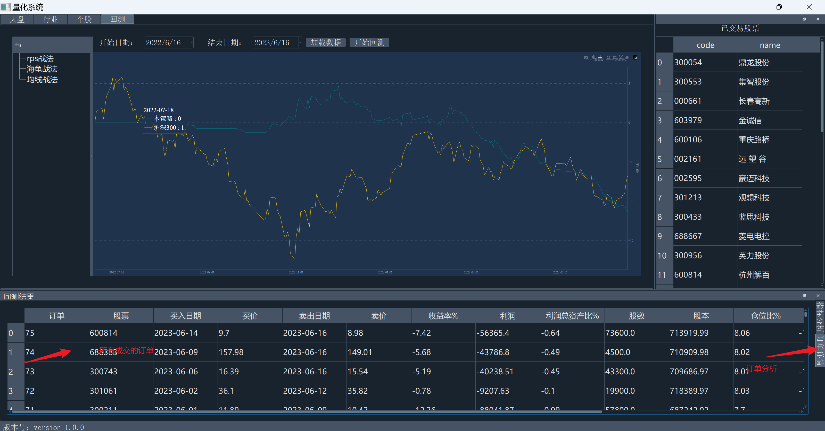Image resolution: width=825 pixels, height=431 pixels.
Task: Select stock row 鼎龙股份
Action: pos(770,62)
